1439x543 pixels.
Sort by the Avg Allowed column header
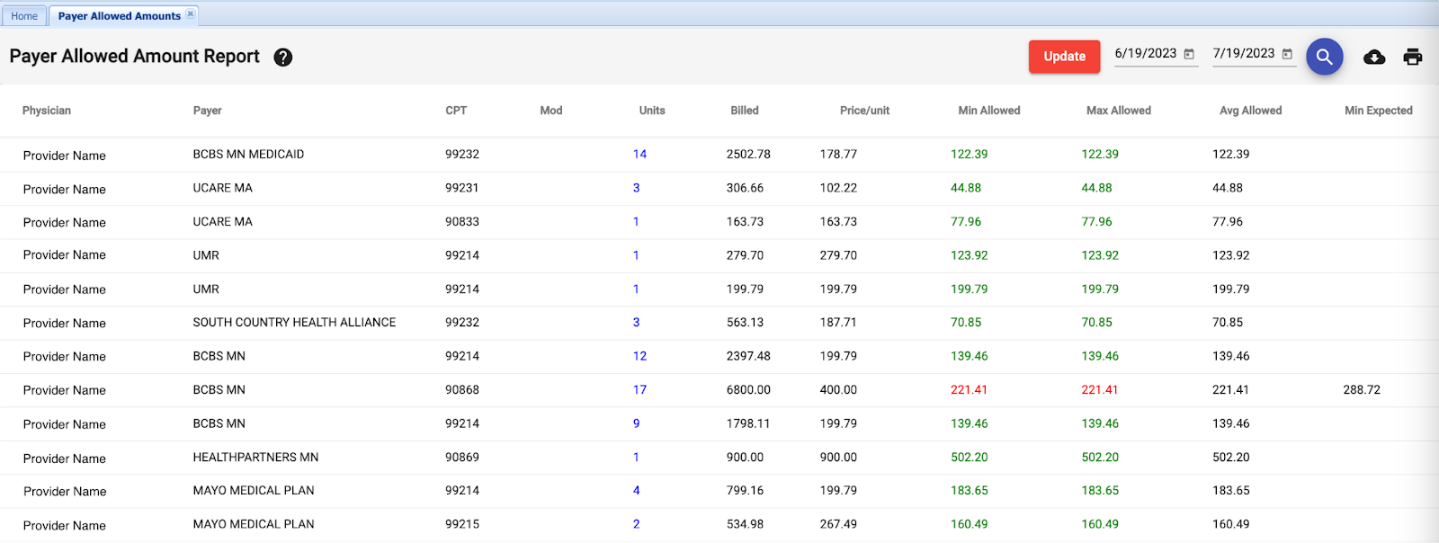1250,111
